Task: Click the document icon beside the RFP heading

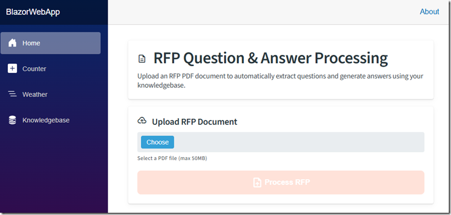Action: (142, 59)
